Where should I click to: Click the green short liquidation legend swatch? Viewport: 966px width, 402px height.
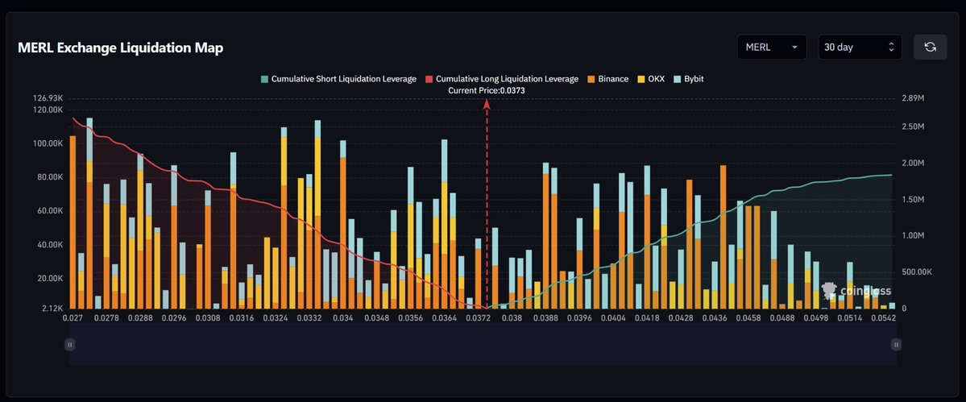(x=264, y=79)
